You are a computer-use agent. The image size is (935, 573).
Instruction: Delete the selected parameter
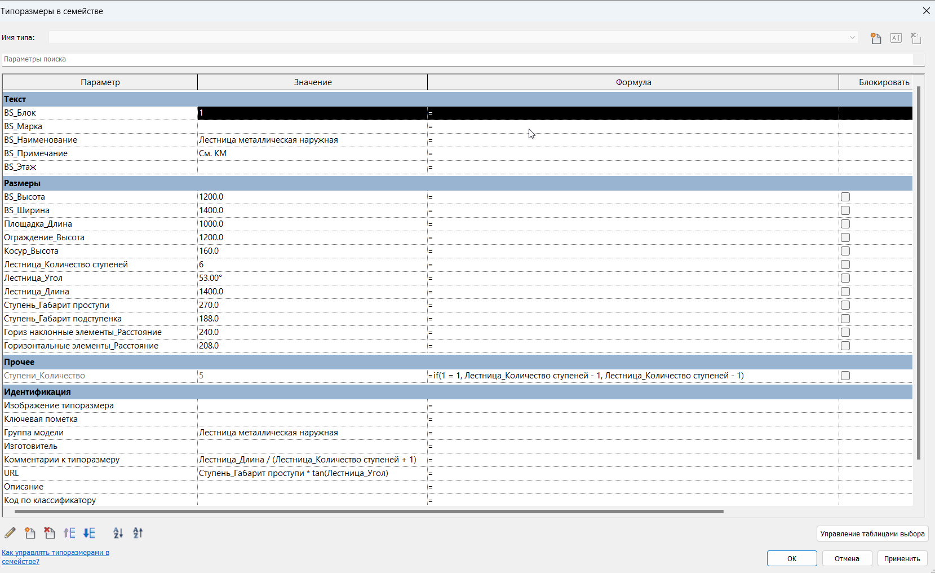click(x=50, y=533)
